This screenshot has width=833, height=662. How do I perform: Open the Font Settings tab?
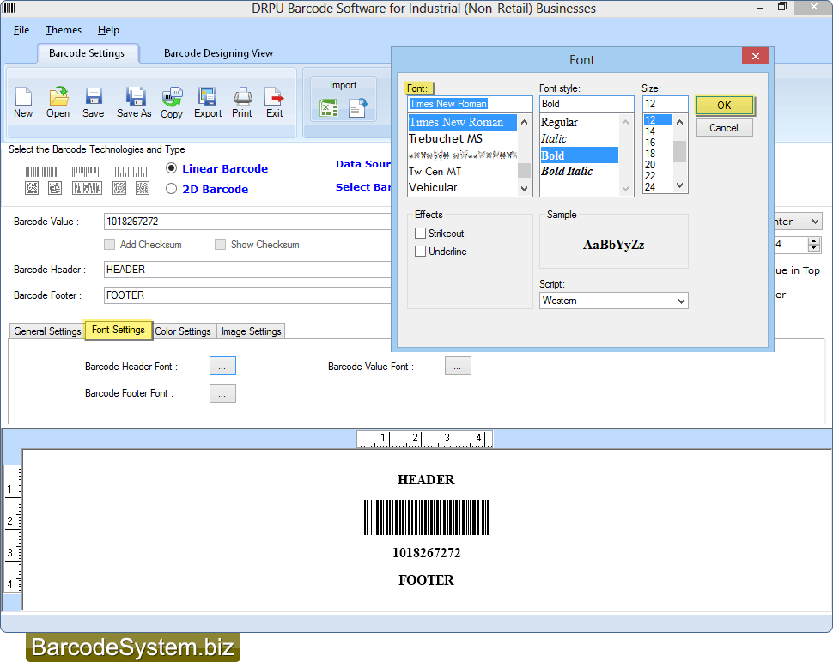118,330
